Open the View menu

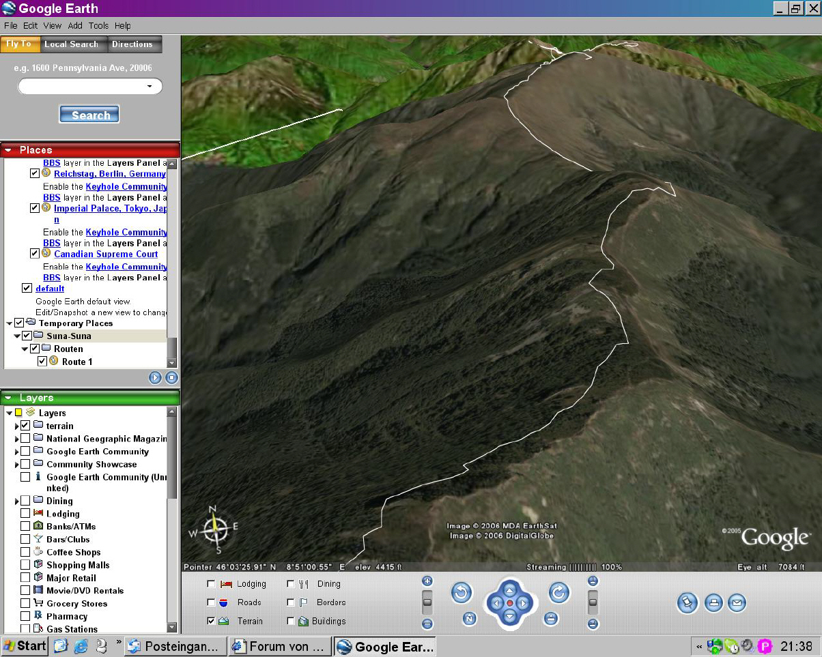point(53,25)
